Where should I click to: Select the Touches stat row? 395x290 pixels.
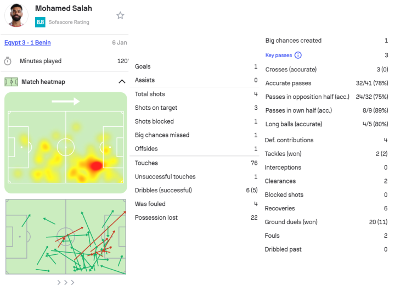pos(196,163)
